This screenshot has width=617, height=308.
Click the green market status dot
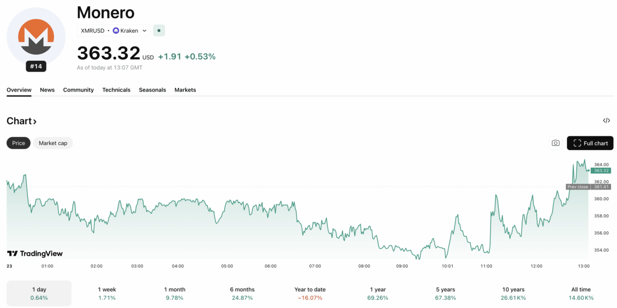[159, 31]
